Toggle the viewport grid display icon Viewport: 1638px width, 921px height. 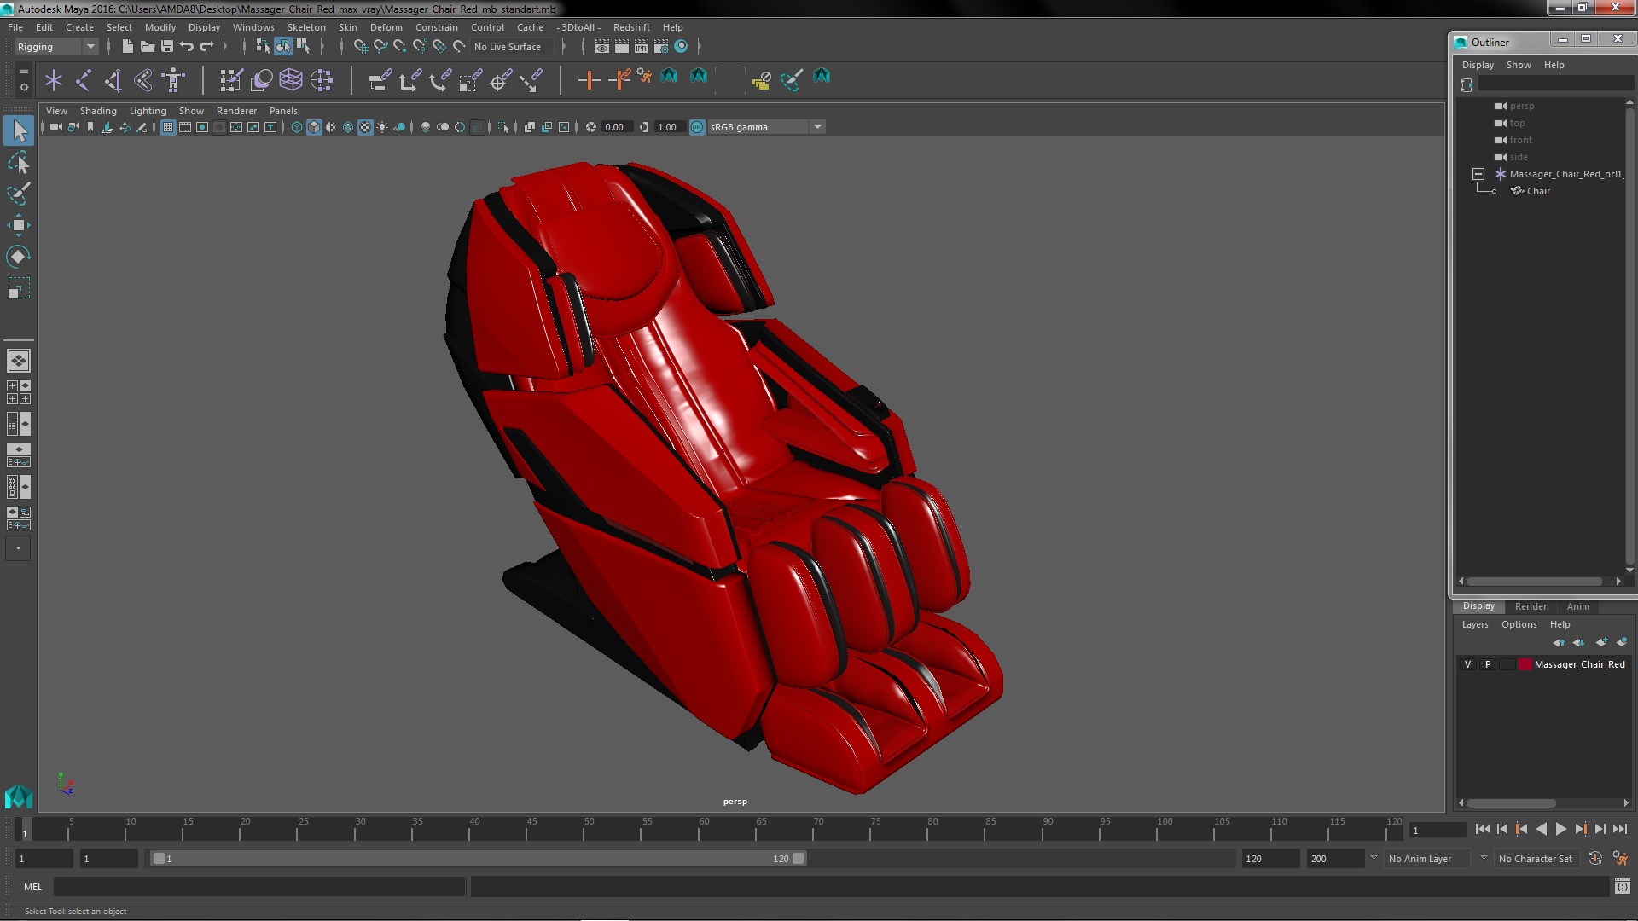point(168,127)
